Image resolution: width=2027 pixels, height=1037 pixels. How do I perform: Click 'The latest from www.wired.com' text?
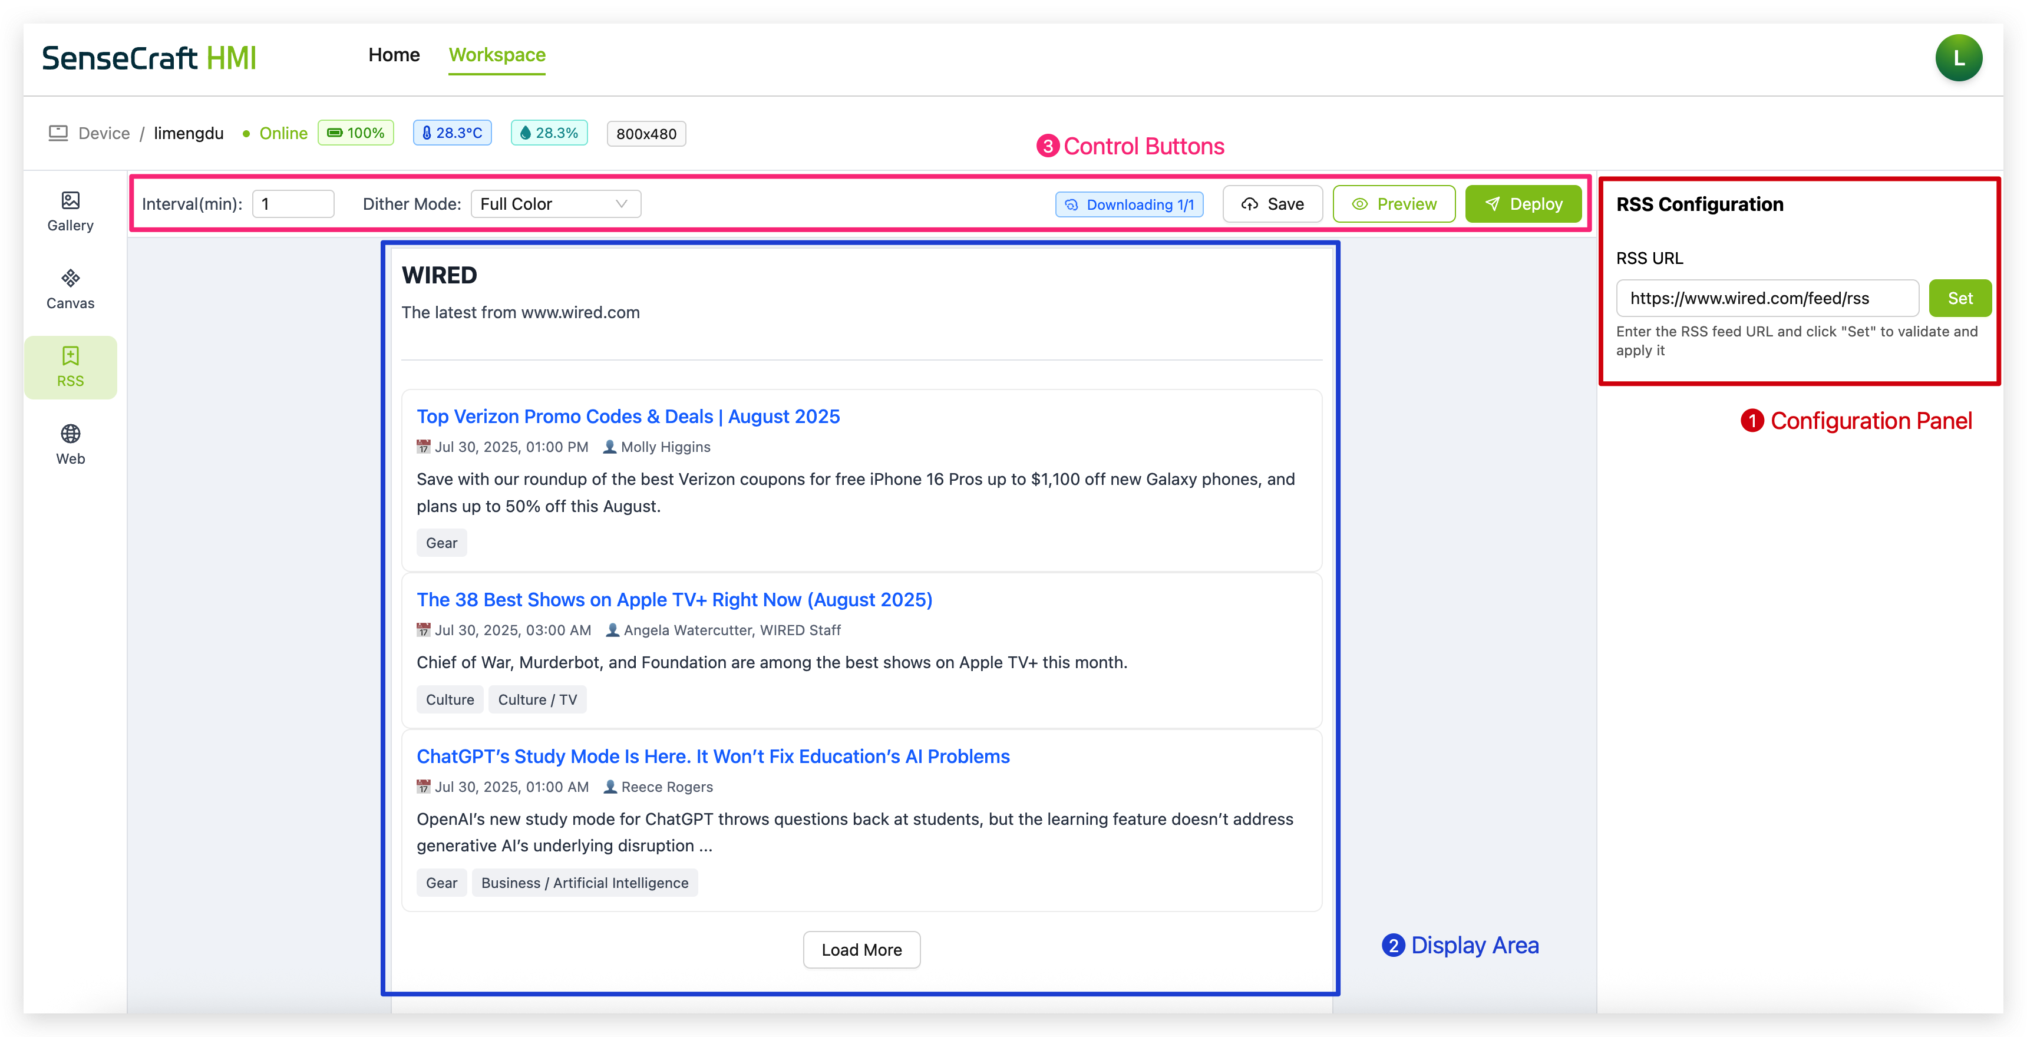(x=521, y=312)
